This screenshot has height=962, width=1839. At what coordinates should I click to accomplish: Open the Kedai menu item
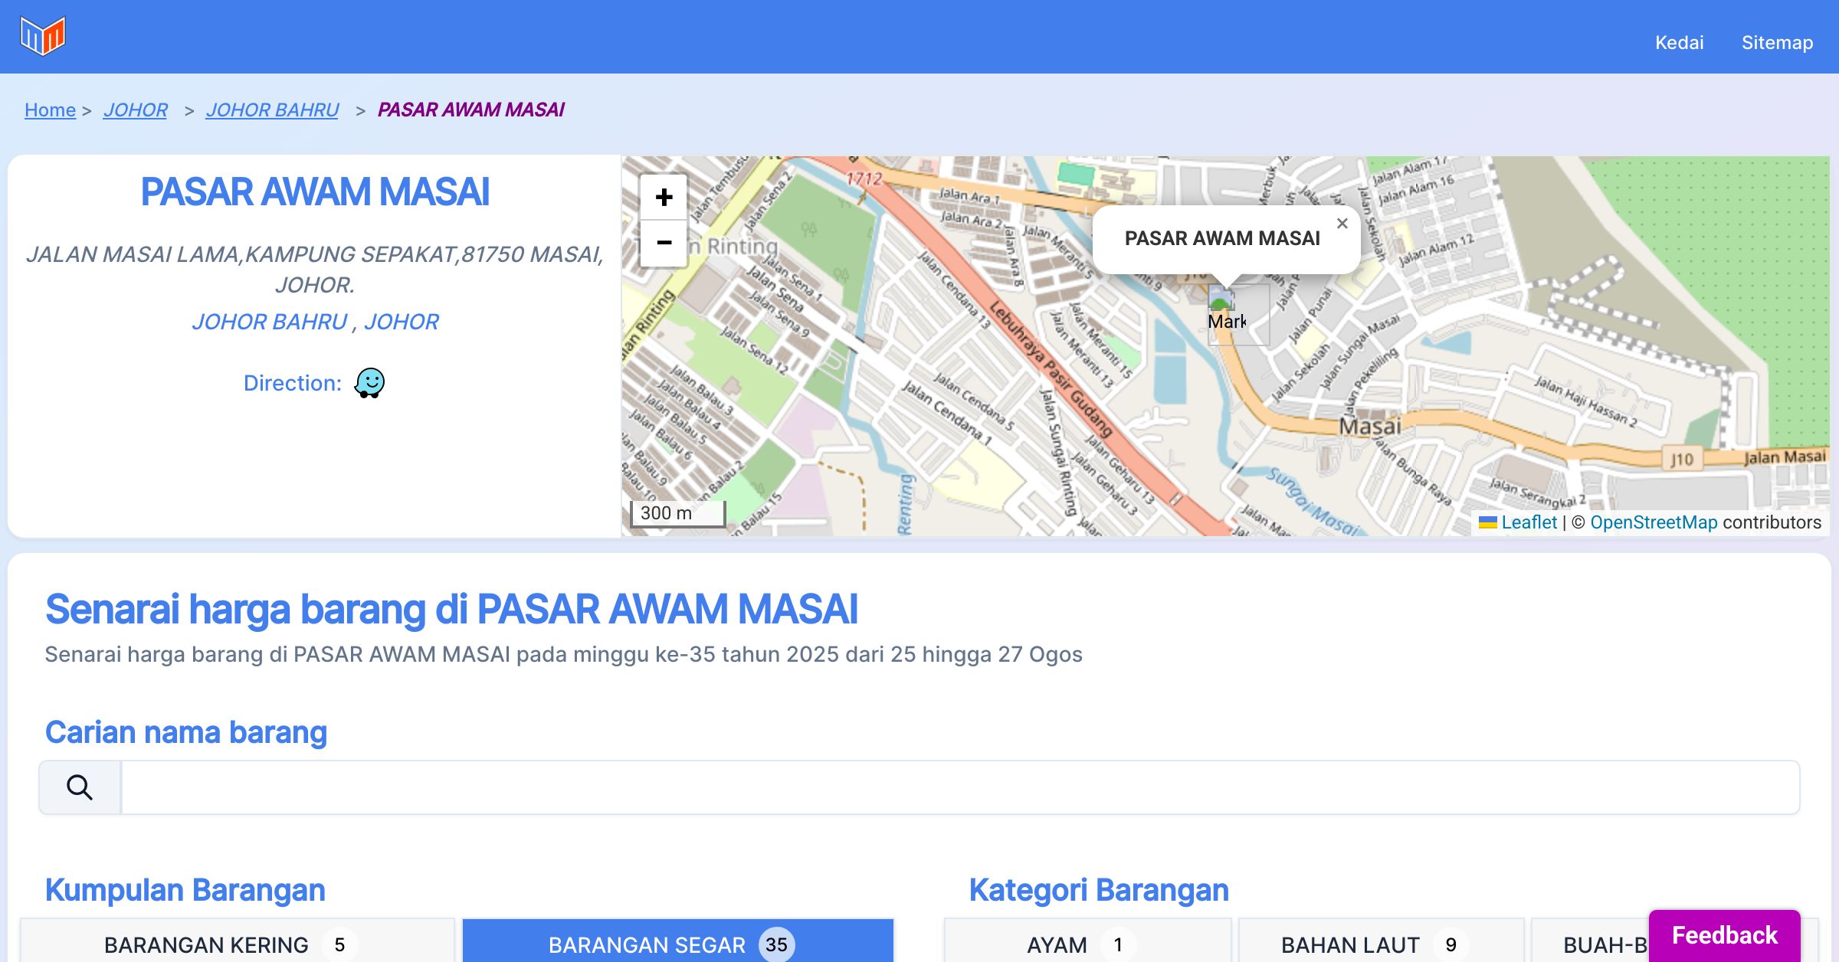point(1679,42)
